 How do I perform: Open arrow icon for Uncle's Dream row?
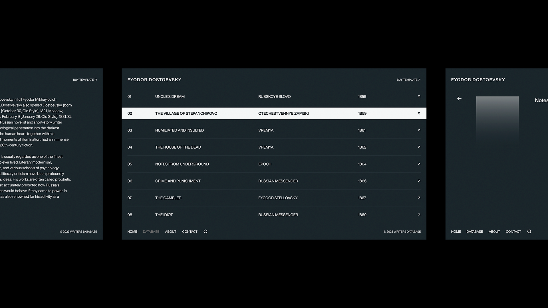click(x=419, y=96)
